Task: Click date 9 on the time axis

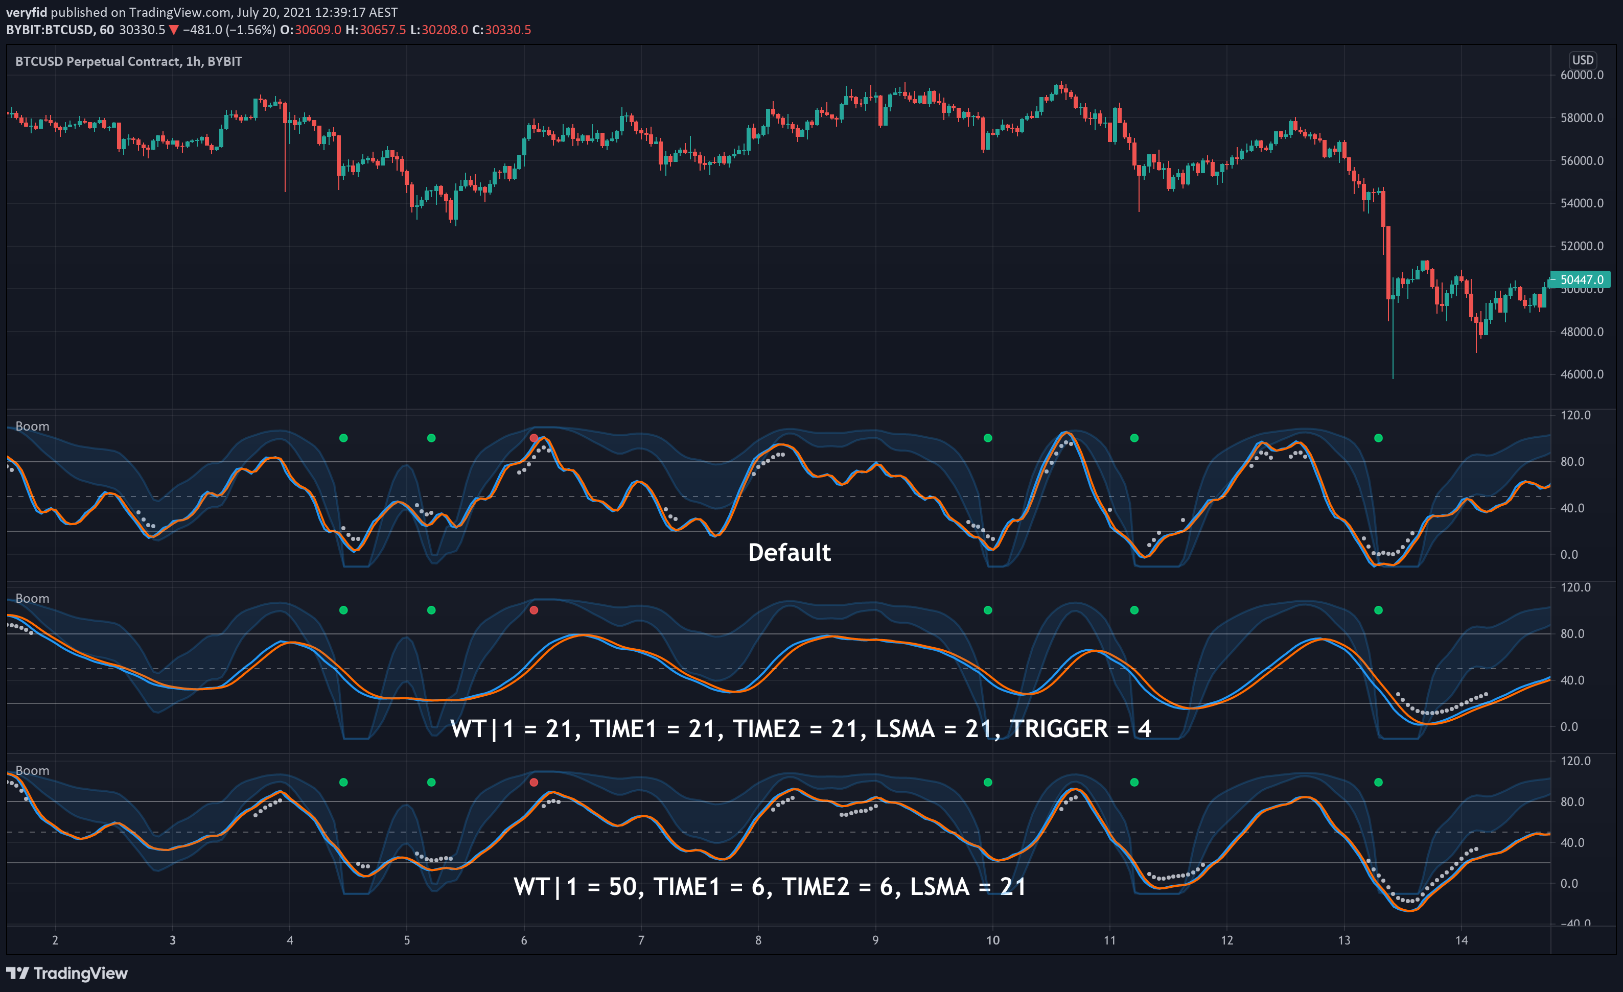Action: pyautogui.click(x=875, y=940)
